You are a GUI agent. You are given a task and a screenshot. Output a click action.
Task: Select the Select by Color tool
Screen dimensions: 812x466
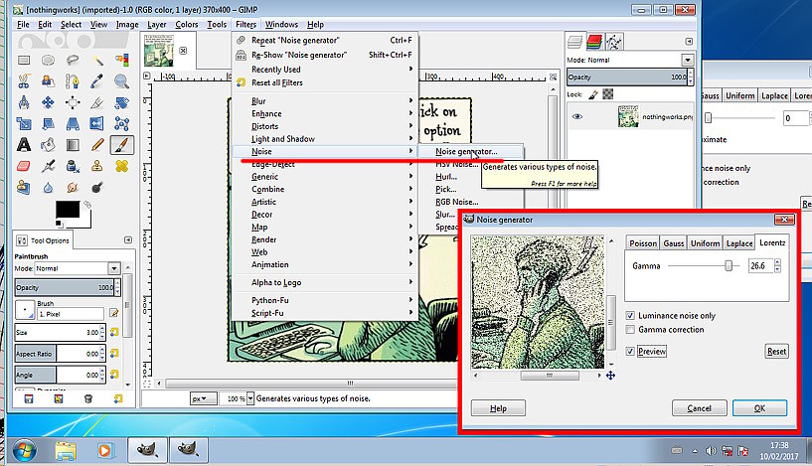tap(121, 60)
